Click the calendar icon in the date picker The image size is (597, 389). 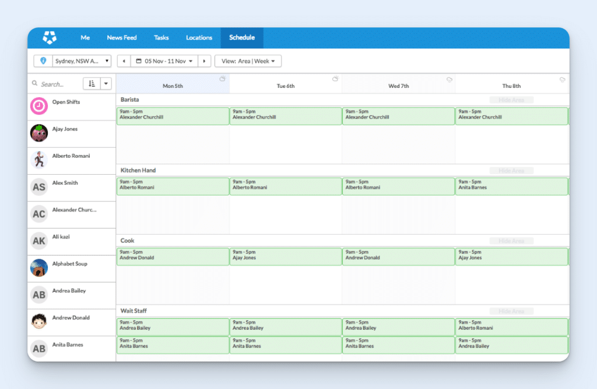click(138, 61)
